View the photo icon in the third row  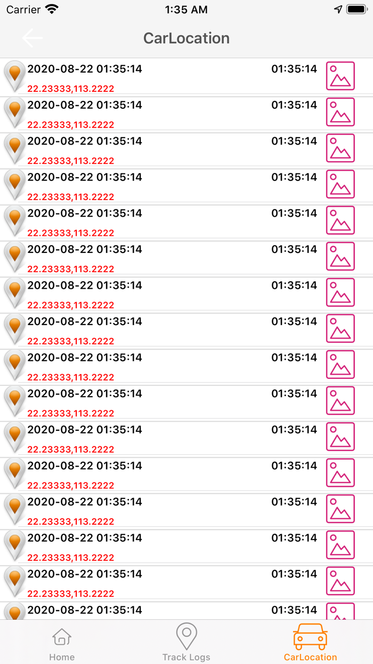point(340,148)
